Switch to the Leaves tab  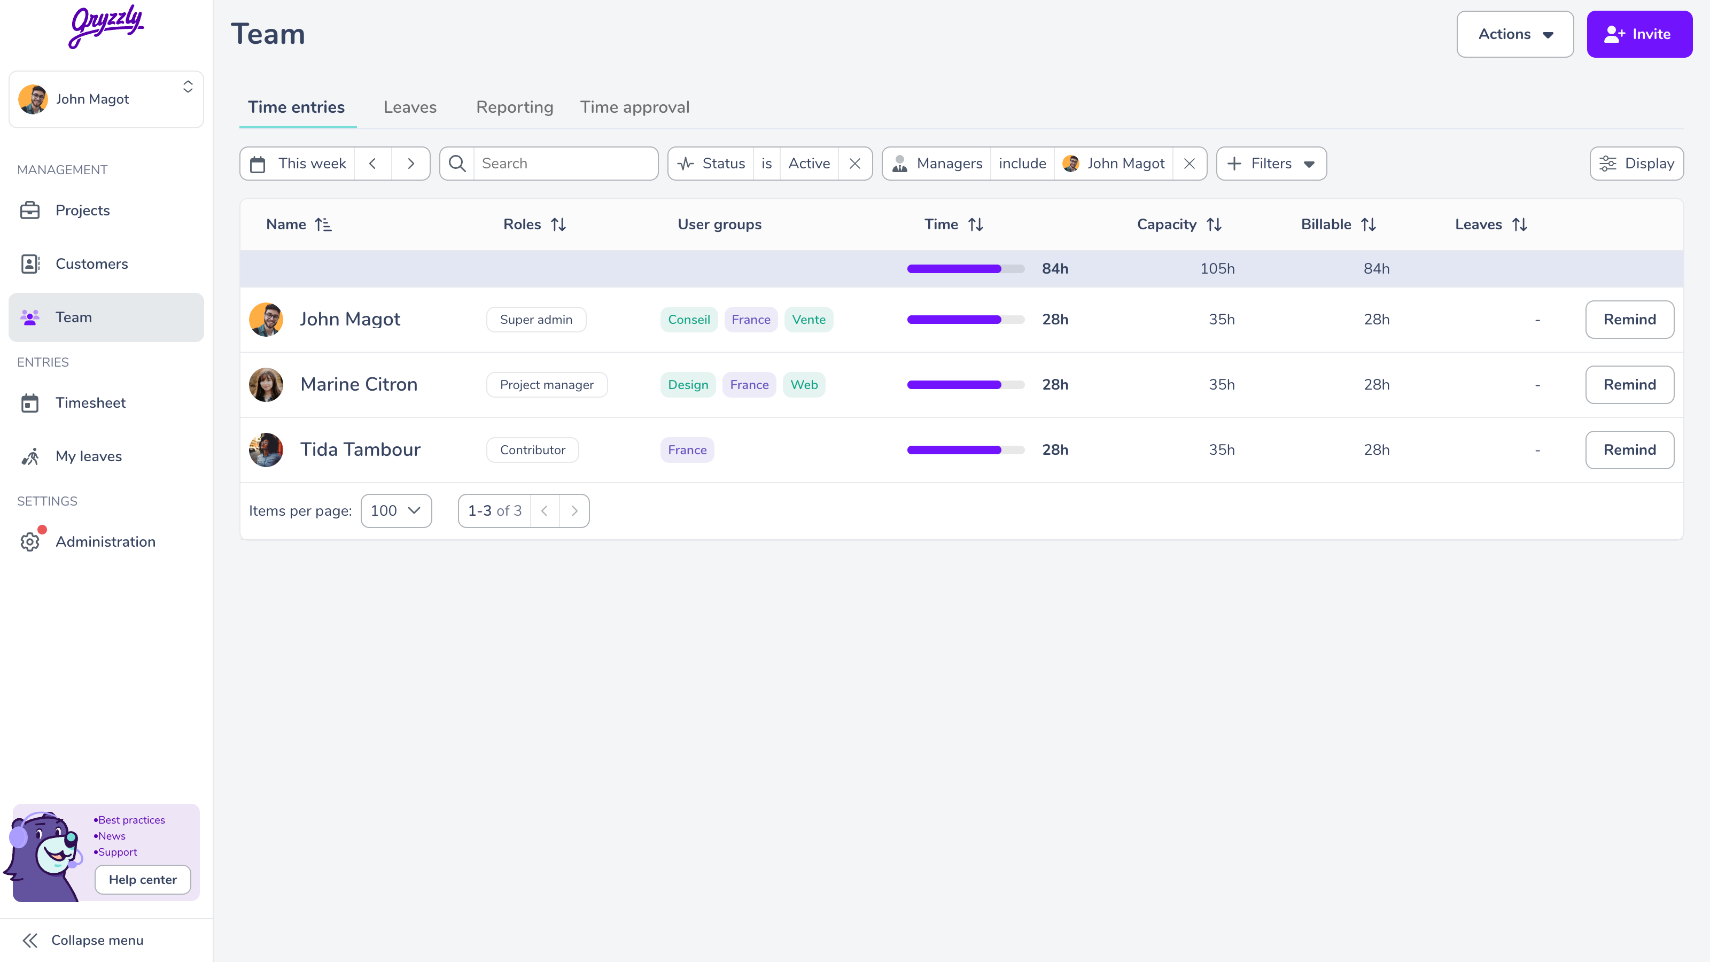pyautogui.click(x=409, y=107)
